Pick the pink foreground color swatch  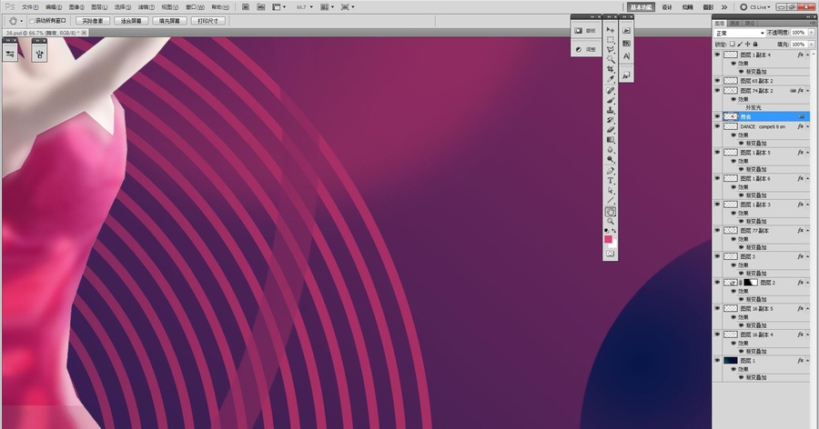point(608,239)
